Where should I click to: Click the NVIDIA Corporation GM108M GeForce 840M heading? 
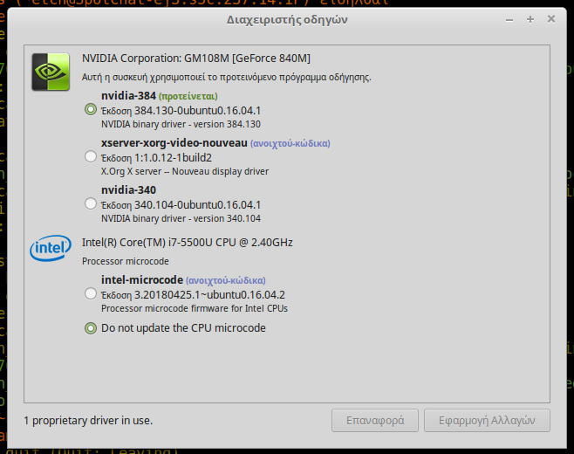click(x=196, y=58)
